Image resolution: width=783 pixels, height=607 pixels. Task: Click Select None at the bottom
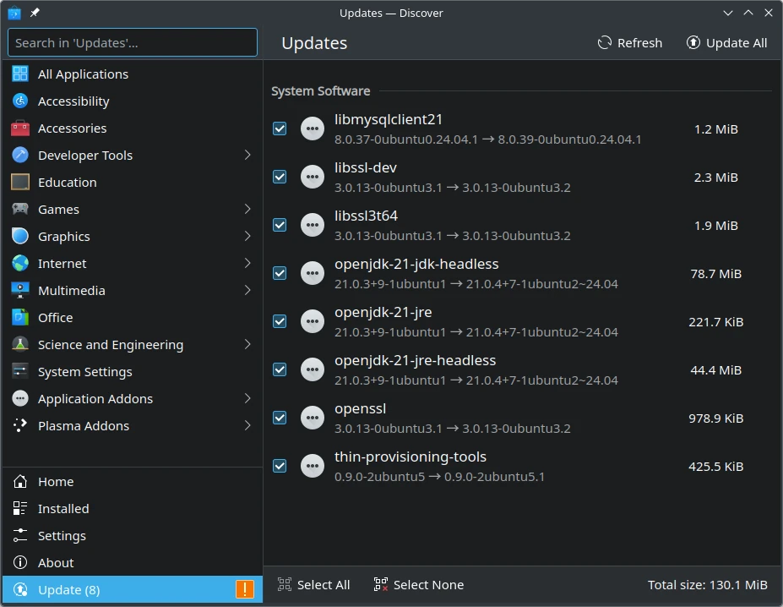pos(419,584)
